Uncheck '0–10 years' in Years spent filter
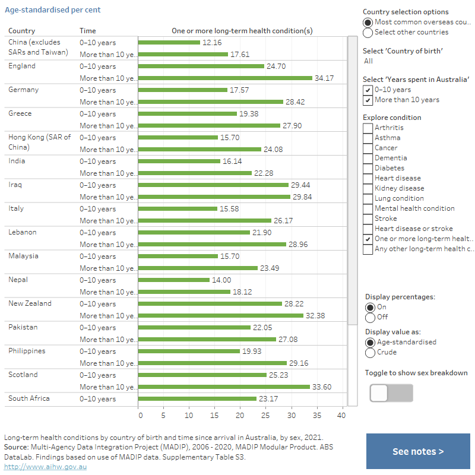475x475 pixels. tap(367, 90)
